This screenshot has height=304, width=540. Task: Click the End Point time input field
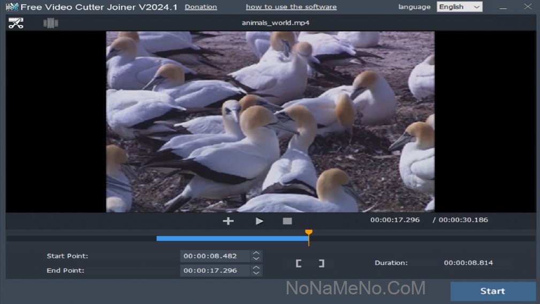tap(215, 271)
